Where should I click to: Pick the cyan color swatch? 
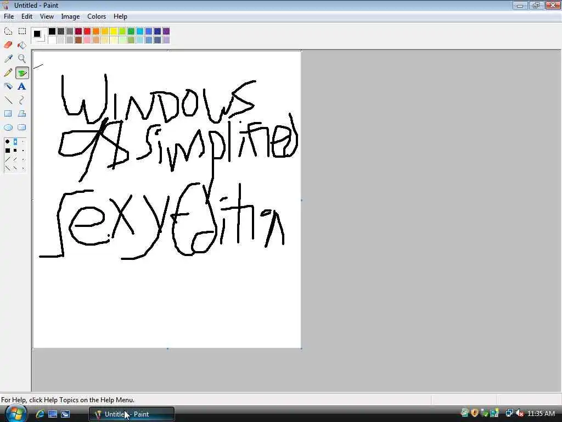140,31
